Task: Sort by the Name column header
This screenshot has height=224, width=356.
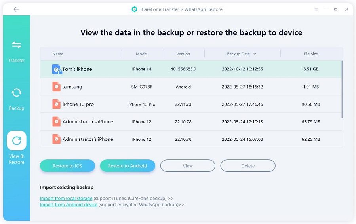Action: tap(58, 54)
